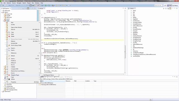The height and width of the screenshot is (101, 179).
Task: Open the Magento Plugin context menu entry
Action: pyautogui.click(x=24, y=75)
